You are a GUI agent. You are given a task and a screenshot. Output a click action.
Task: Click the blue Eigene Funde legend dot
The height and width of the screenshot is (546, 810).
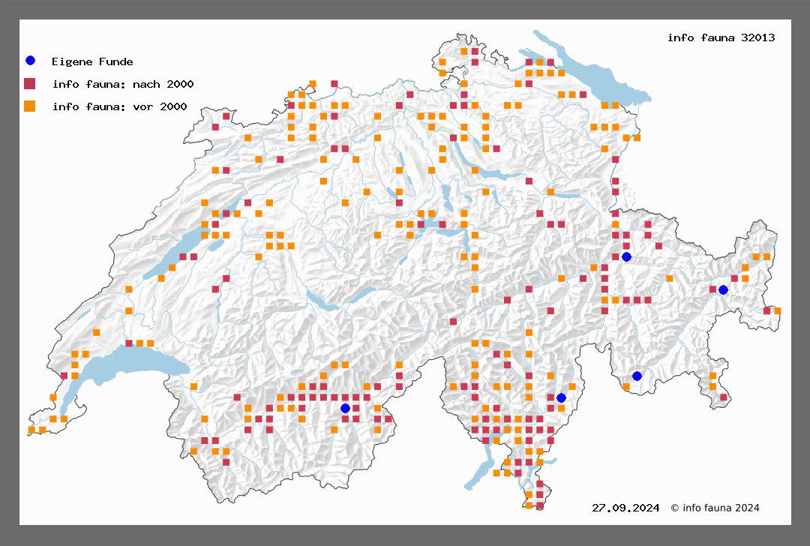click(x=30, y=61)
